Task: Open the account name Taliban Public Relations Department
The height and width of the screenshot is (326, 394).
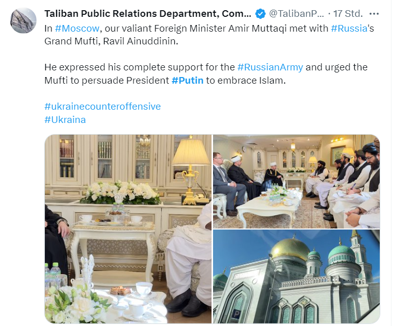Action: click(x=148, y=14)
